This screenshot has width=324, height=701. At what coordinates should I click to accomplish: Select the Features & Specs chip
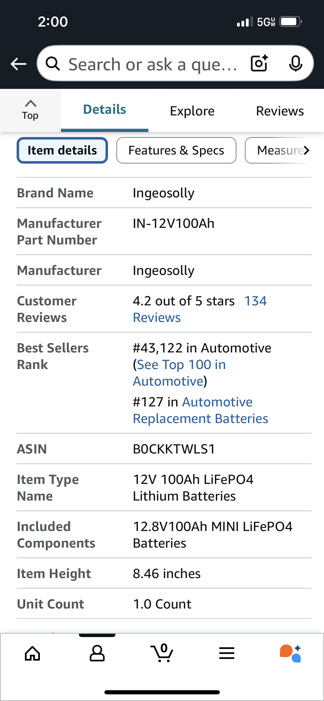[x=176, y=150]
